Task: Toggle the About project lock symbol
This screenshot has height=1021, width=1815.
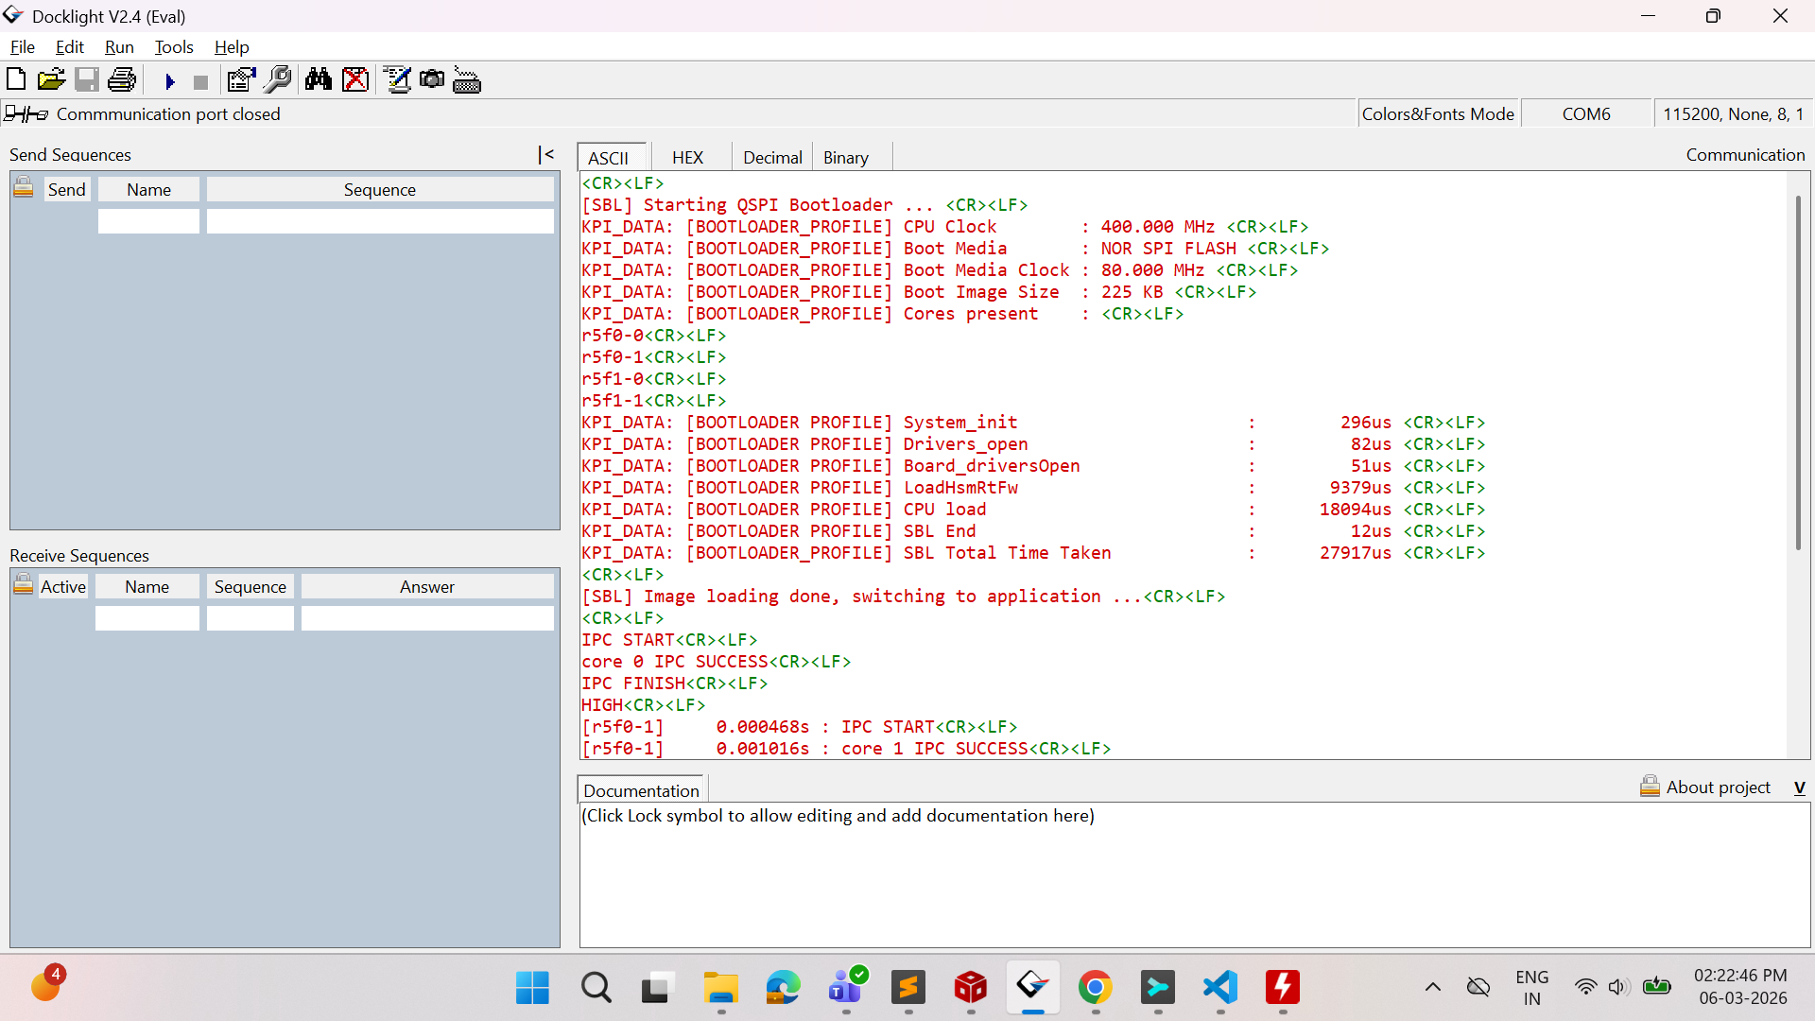Action: (1650, 786)
